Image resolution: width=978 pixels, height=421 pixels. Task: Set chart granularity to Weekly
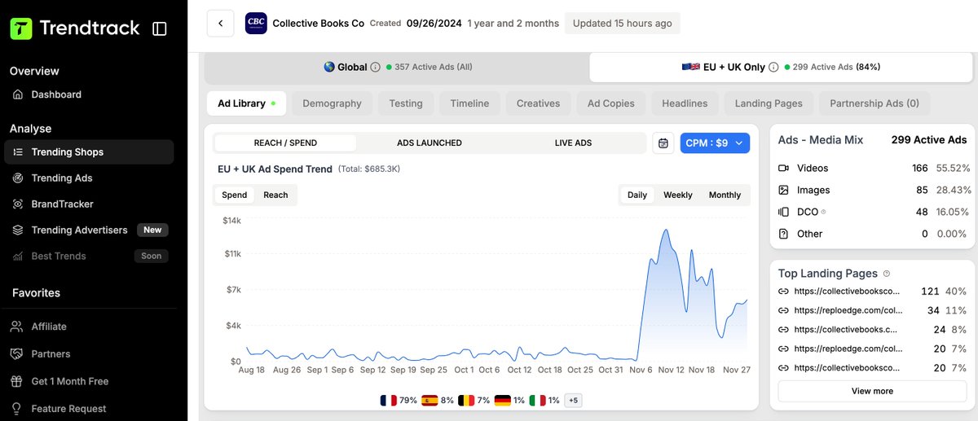click(x=678, y=195)
